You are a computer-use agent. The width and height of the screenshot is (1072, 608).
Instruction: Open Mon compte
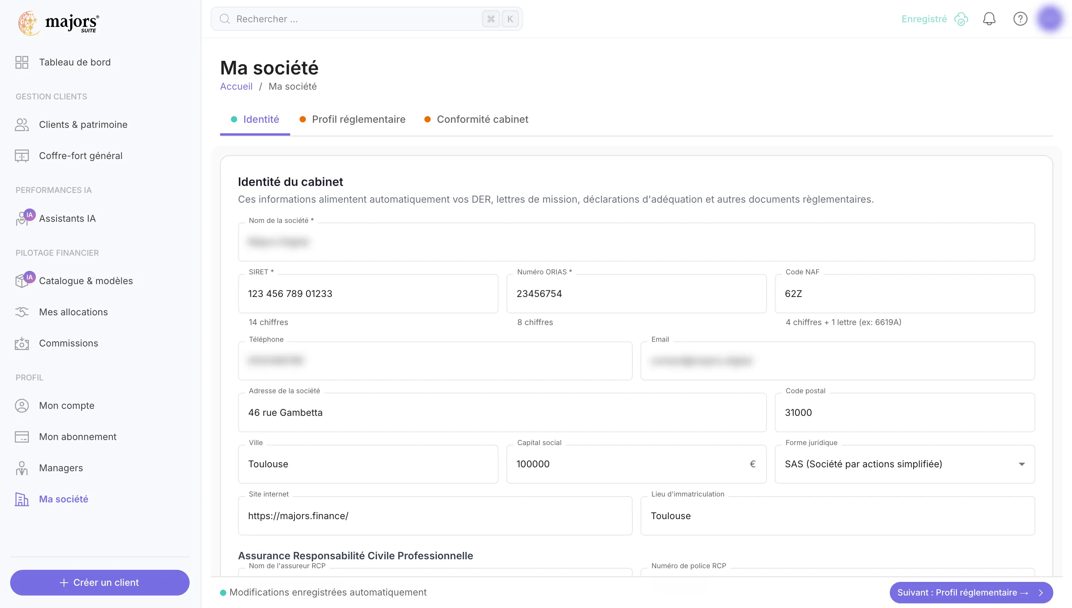pyautogui.click(x=66, y=405)
